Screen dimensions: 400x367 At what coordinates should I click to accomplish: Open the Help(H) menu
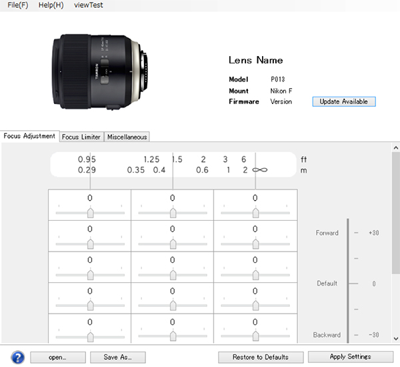51,5
